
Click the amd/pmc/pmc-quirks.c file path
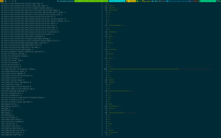(25, 43)
